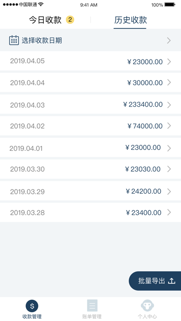Open chevron for the 2019.03.28 record

169,213
